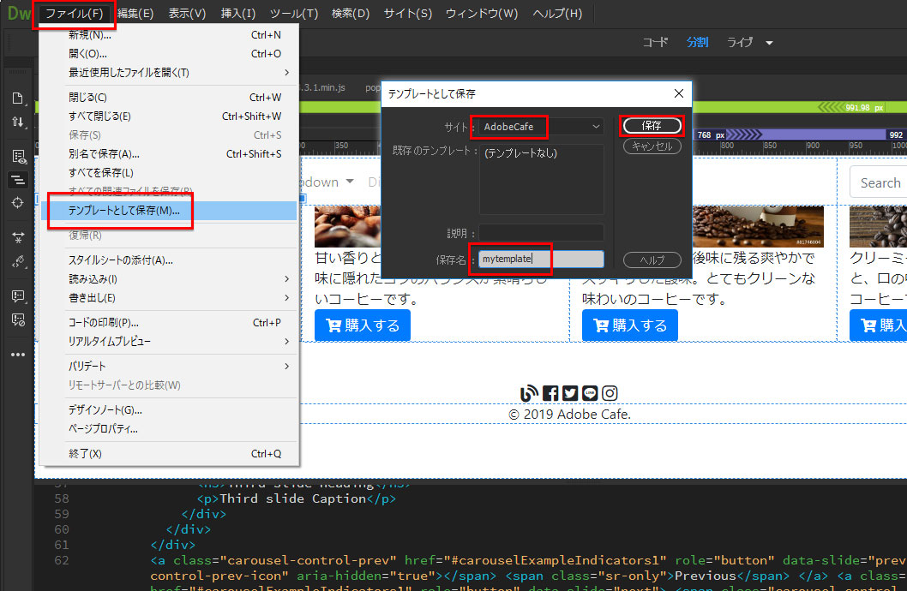Image resolution: width=907 pixels, height=591 pixels.
Task: Click the Apply Comment speech bubble icon
Action: tap(17, 295)
